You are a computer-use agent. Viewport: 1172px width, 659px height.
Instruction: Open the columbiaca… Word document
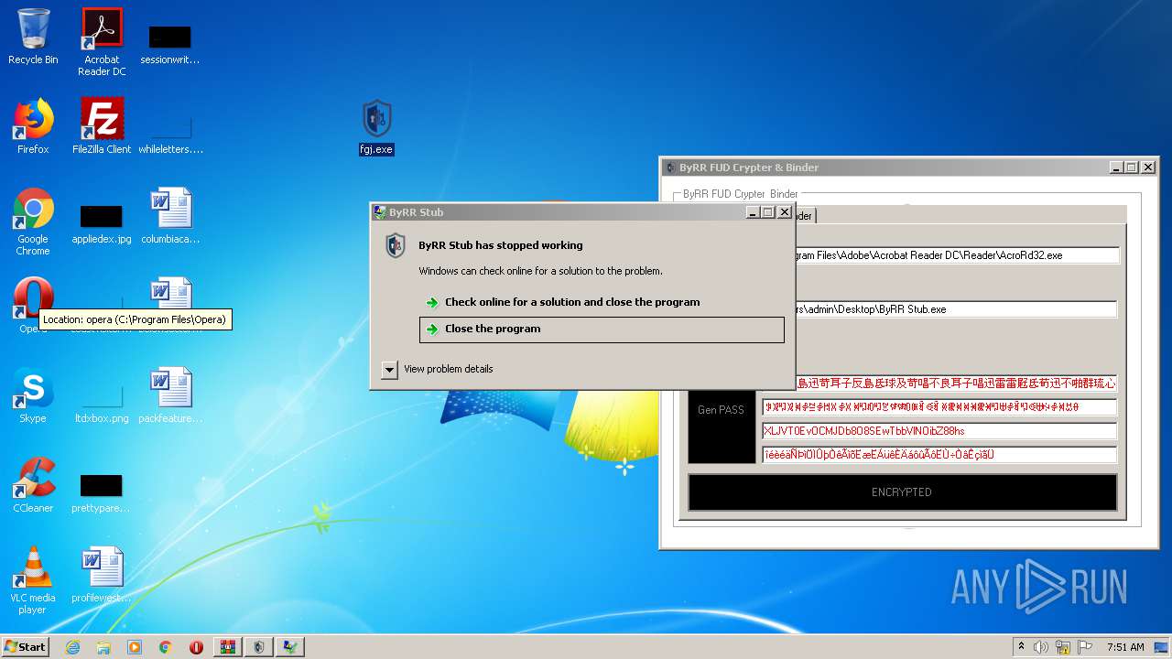pyautogui.click(x=170, y=216)
